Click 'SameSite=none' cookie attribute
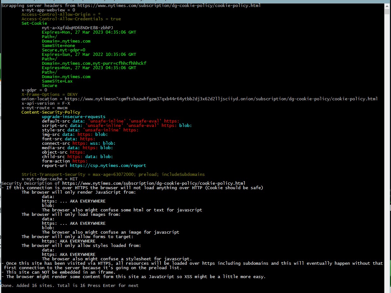 coord(59,45)
